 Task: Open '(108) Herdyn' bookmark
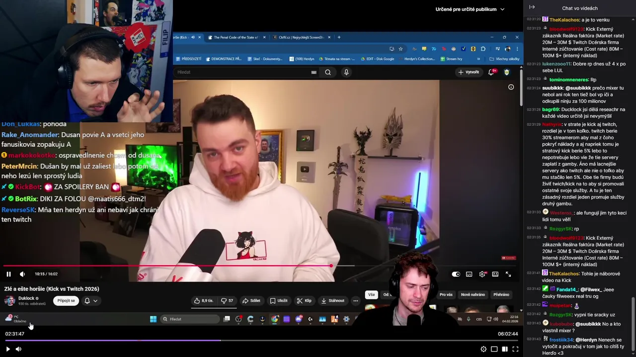click(302, 59)
